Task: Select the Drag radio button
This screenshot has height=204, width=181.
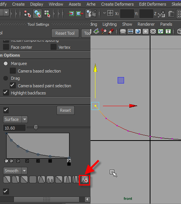Action: click(6, 78)
